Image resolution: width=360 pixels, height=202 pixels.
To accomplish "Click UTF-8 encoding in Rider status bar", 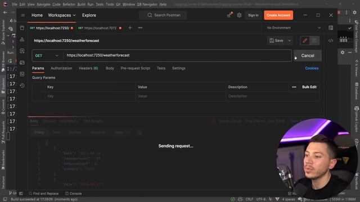I will pos(261,199).
